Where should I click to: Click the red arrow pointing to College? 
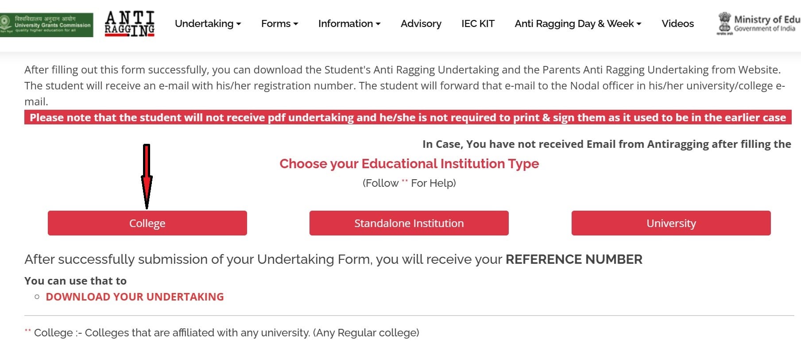click(x=147, y=177)
